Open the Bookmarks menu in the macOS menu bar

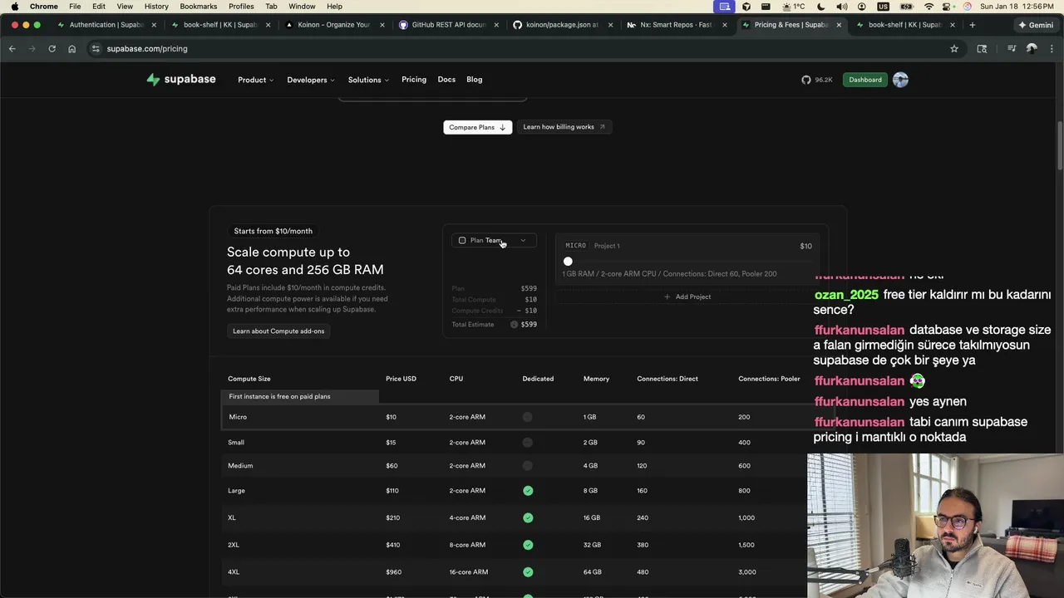coord(199,6)
